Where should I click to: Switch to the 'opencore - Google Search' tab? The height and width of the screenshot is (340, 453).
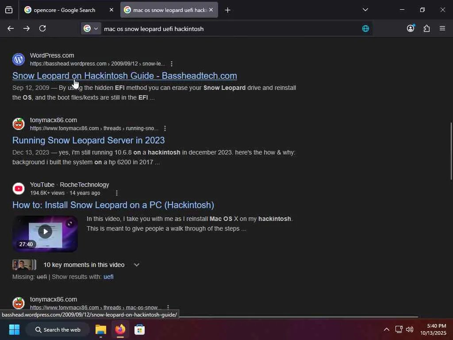(64, 10)
